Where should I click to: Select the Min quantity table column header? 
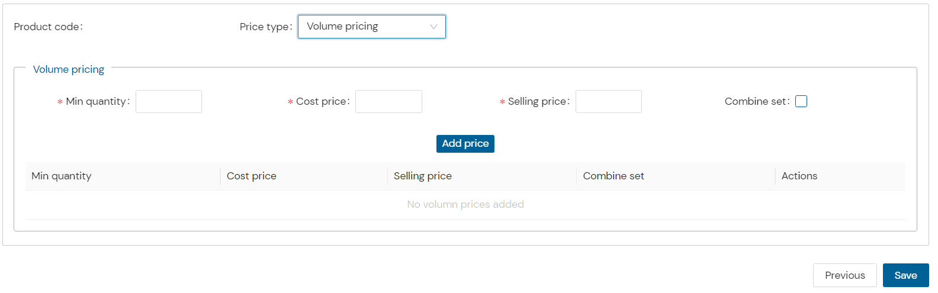point(123,176)
